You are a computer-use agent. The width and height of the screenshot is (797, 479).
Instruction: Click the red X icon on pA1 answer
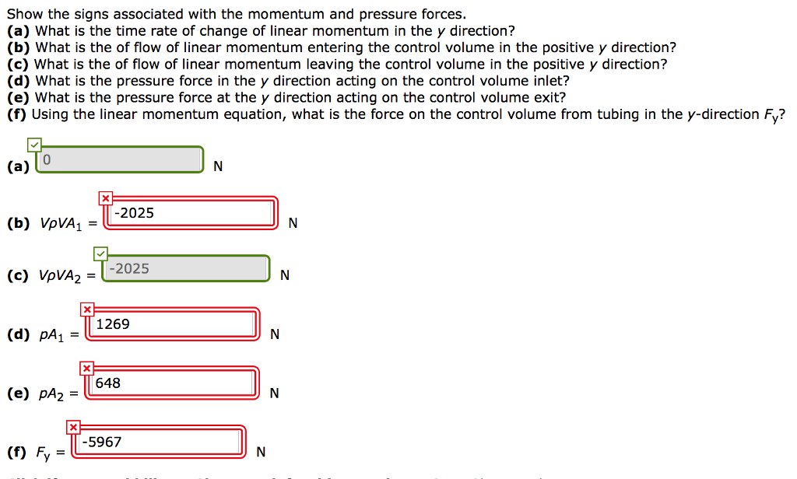pos(87,309)
